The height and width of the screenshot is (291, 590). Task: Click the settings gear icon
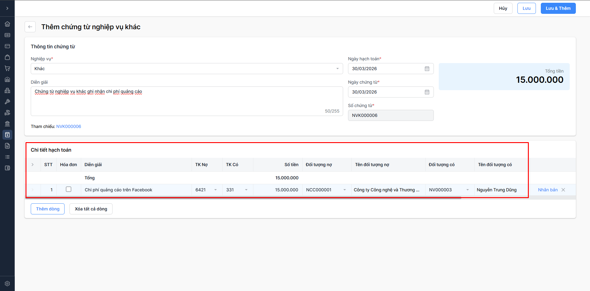click(x=7, y=284)
